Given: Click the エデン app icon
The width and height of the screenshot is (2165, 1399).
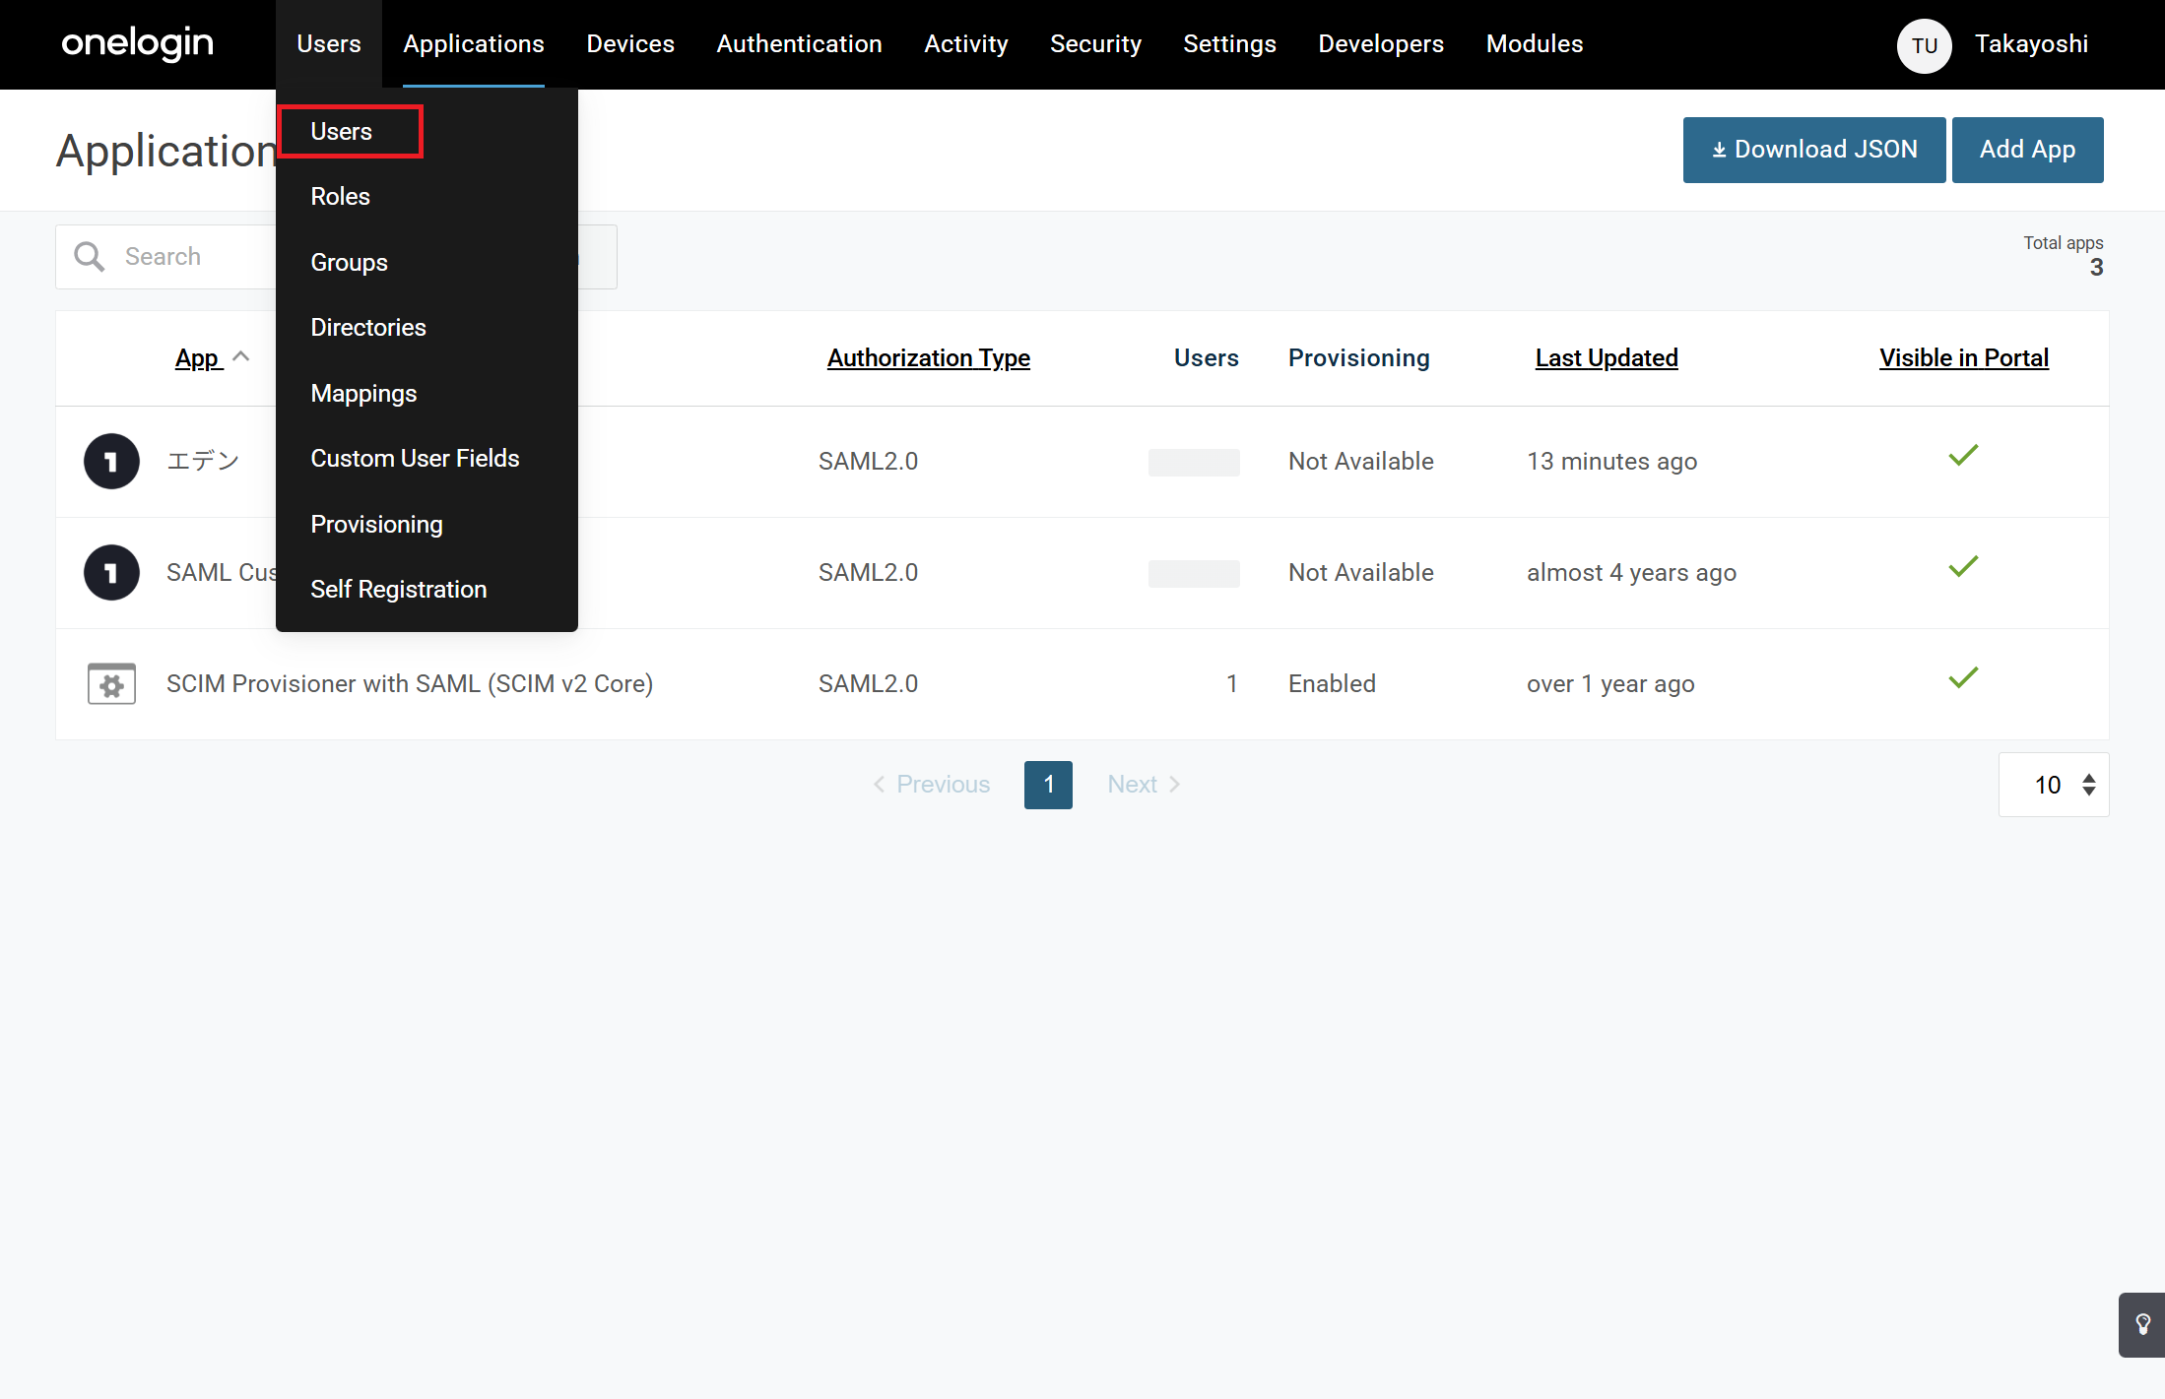Looking at the screenshot, I should tap(111, 462).
